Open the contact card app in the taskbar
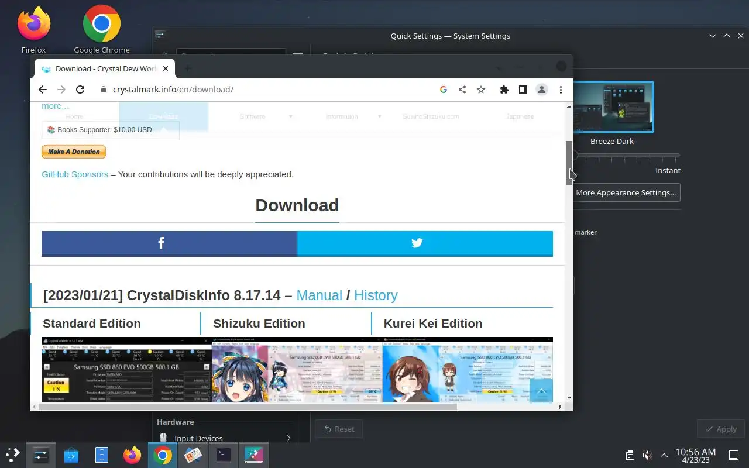 [x=193, y=455]
